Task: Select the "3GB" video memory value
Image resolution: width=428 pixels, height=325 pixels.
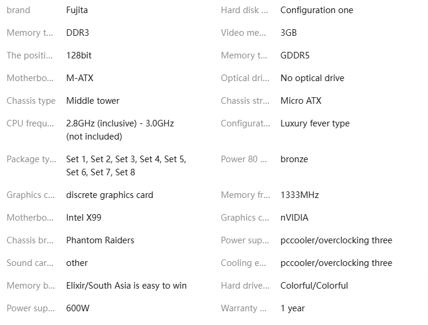Action: [x=289, y=33]
